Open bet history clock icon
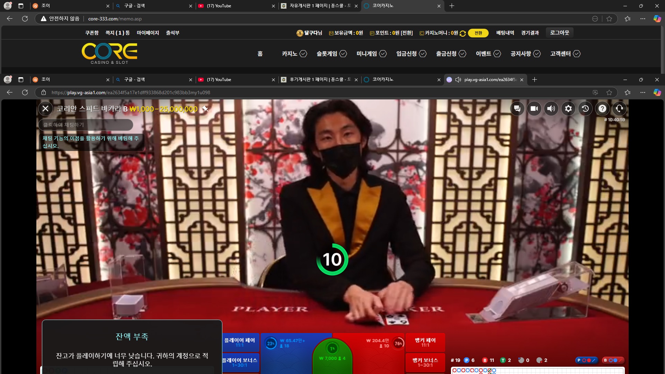 (585, 109)
